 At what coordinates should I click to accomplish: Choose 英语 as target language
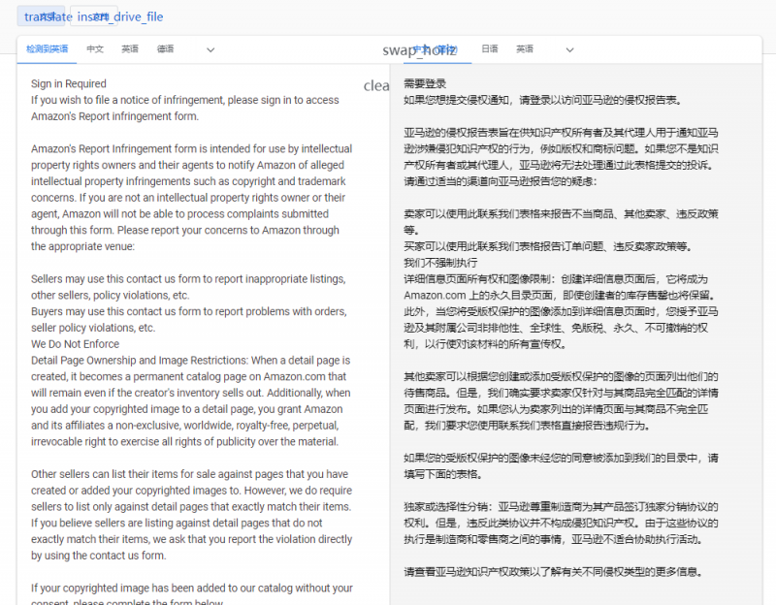[x=525, y=49]
